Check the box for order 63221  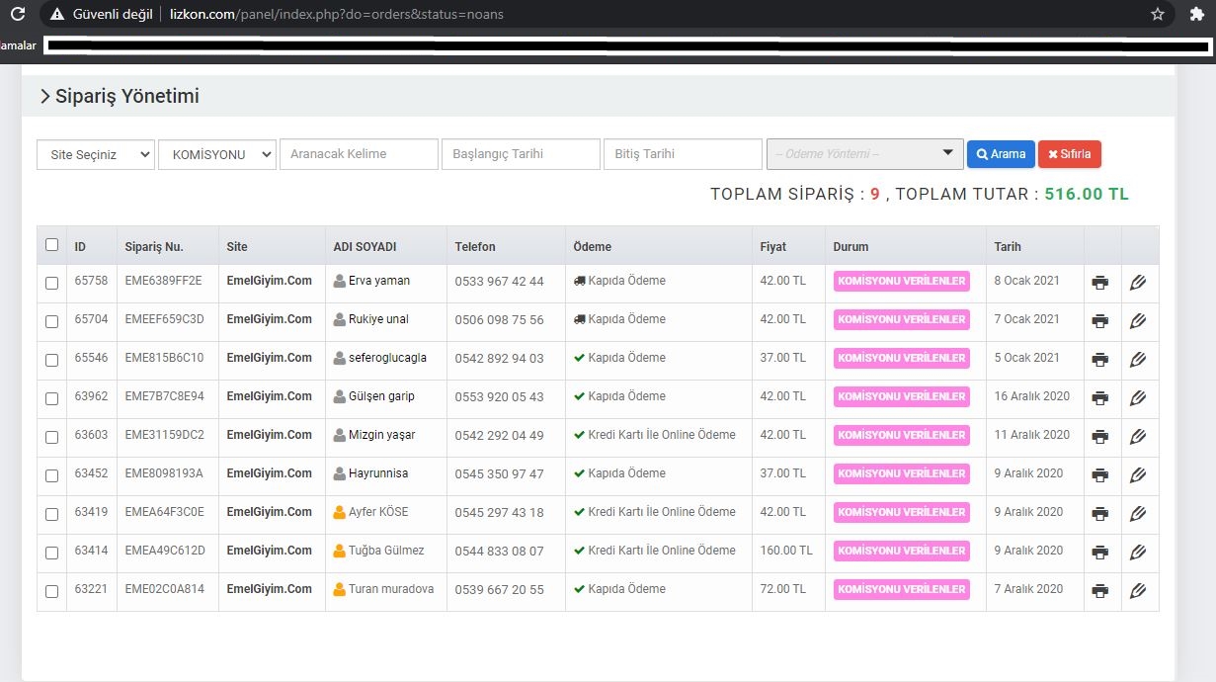coord(52,591)
